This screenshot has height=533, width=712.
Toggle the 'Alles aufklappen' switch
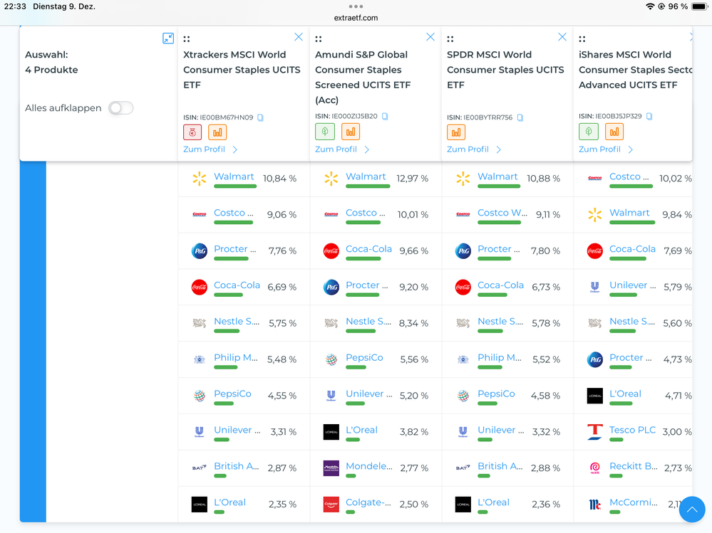click(120, 108)
